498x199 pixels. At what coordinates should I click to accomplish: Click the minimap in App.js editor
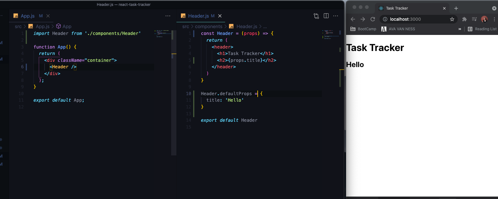[x=162, y=33]
